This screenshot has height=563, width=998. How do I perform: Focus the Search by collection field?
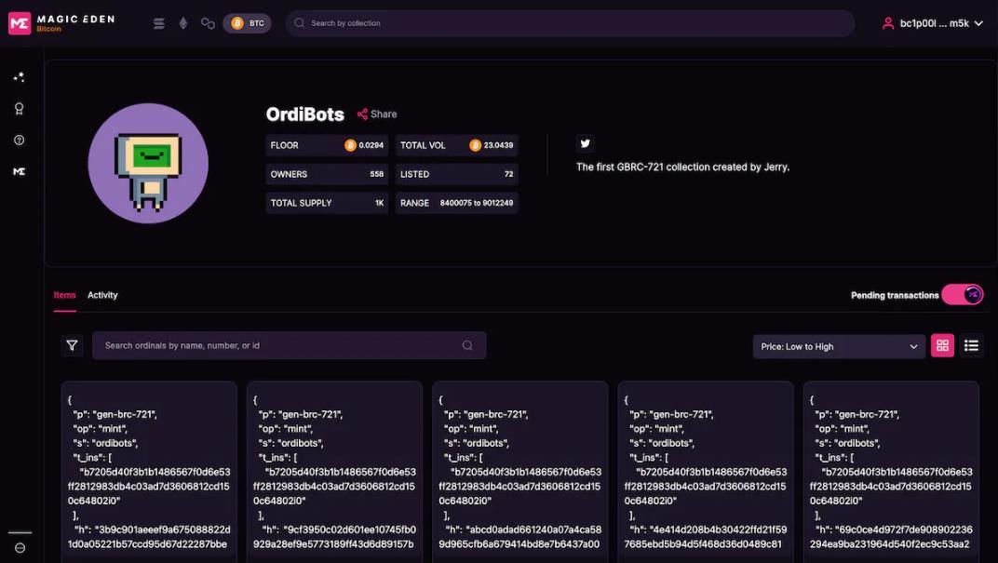coord(568,23)
